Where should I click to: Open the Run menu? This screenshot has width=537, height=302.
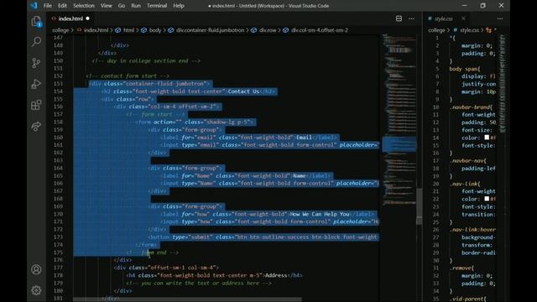tap(136, 6)
